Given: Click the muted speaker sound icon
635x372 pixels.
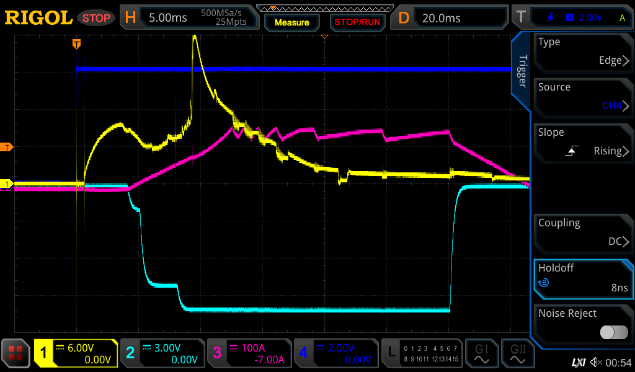Looking at the screenshot, I should point(596,361).
